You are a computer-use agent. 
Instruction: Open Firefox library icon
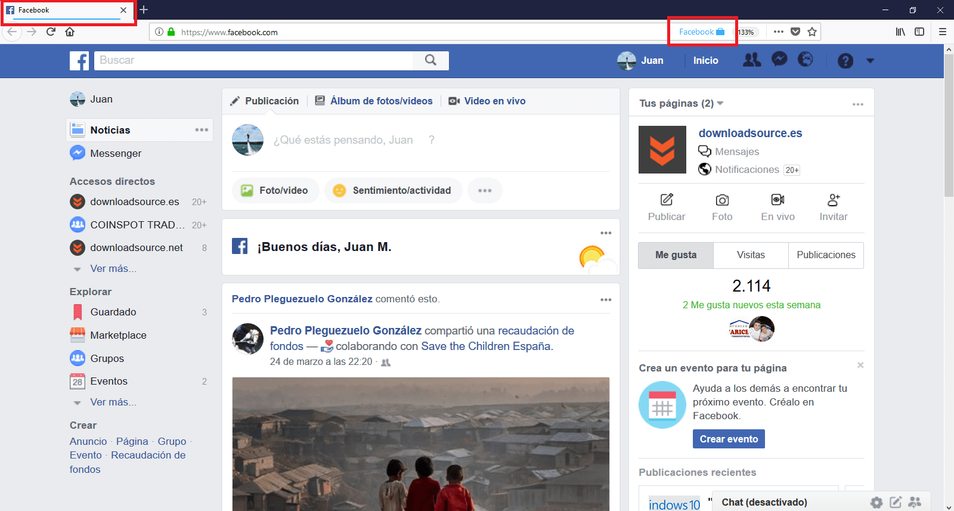click(x=900, y=32)
